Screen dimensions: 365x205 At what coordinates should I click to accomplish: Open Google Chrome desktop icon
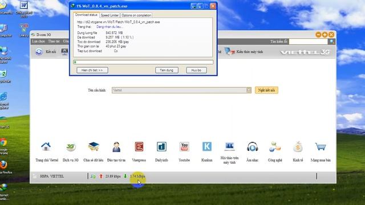click(3, 142)
